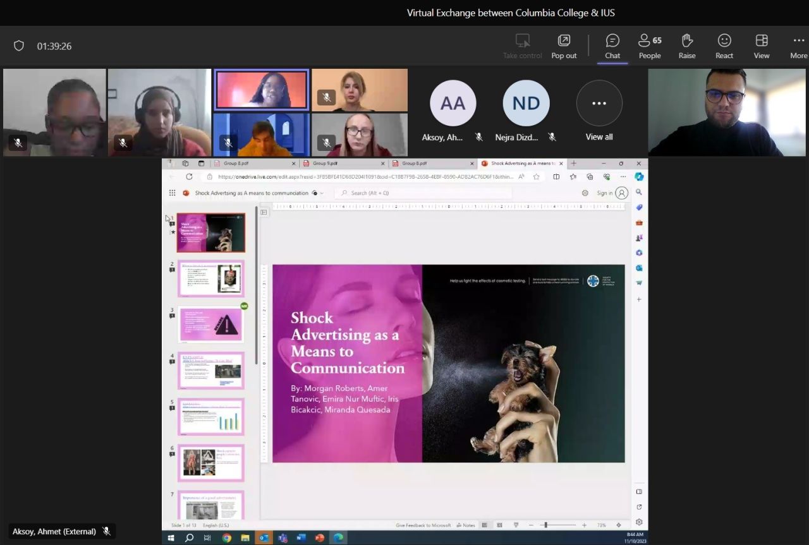Open the View layout options menu
Viewport: 809px width, 545px height.
tap(762, 47)
